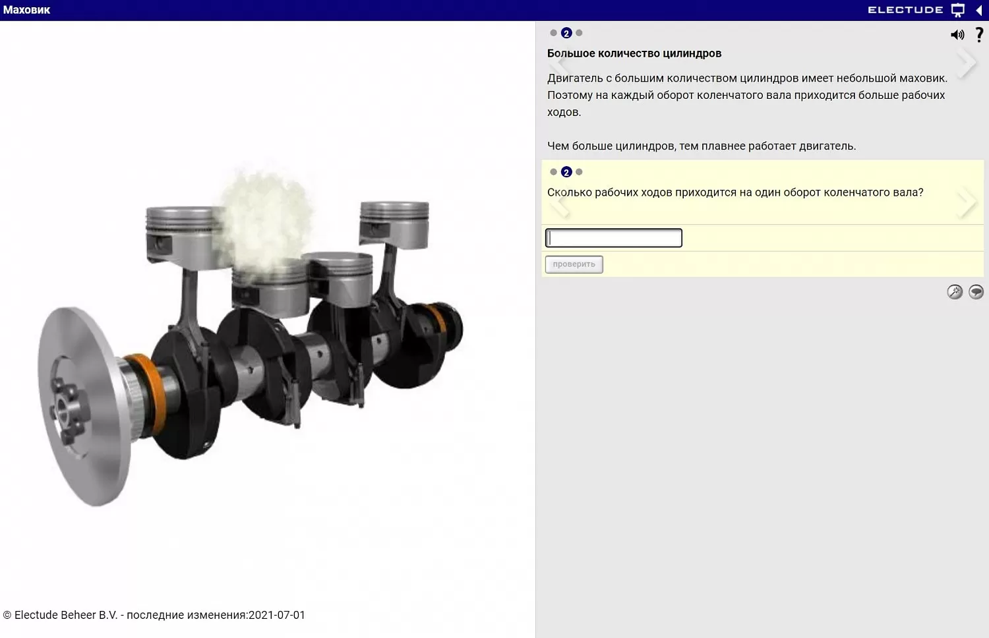The image size is (989, 638).
Task: Collapse the side panel with the header triangle
Action: pyautogui.click(x=979, y=10)
